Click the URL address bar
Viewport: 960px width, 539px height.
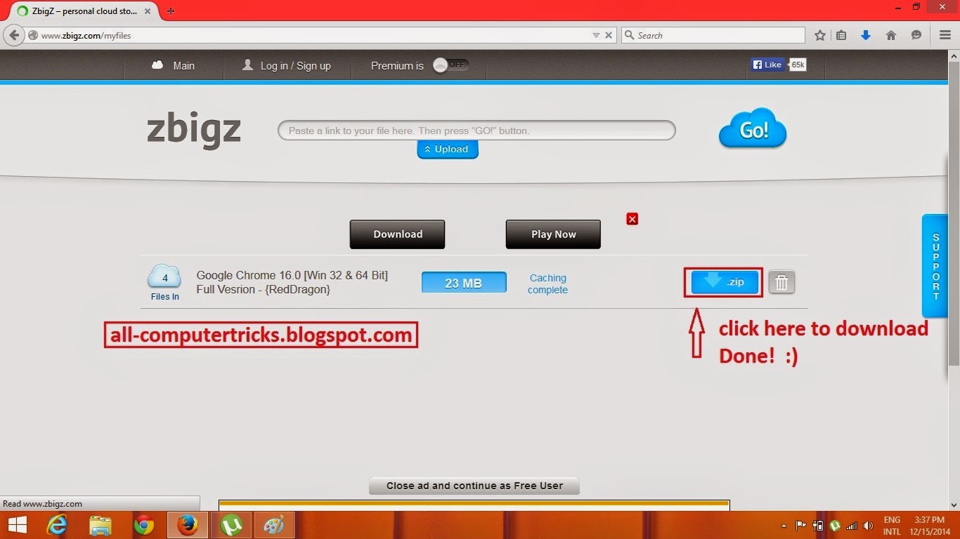(x=313, y=35)
